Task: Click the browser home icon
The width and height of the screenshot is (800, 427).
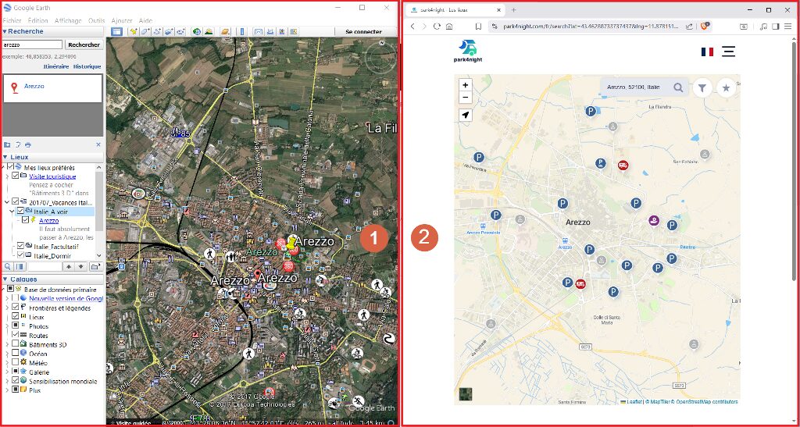Action: tap(449, 26)
